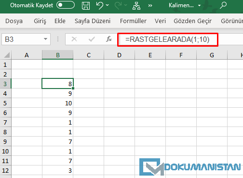Select row 3 header
The height and width of the screenshot is (178, 243).
(x=5, y=84)
